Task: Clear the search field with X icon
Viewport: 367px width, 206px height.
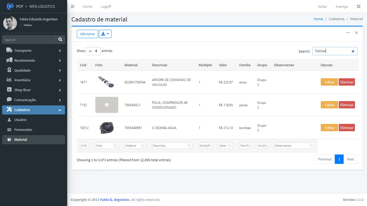Action: 353,51
